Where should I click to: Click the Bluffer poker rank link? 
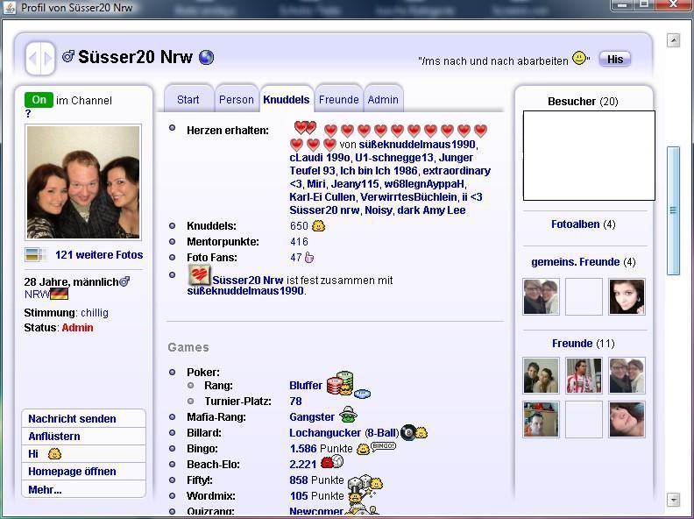306,385
